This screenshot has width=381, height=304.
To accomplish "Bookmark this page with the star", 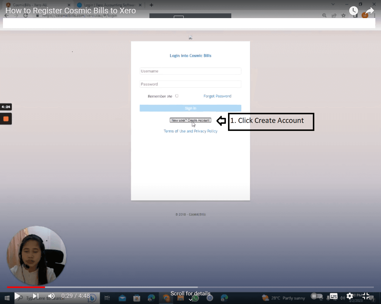I will [343, 15].
